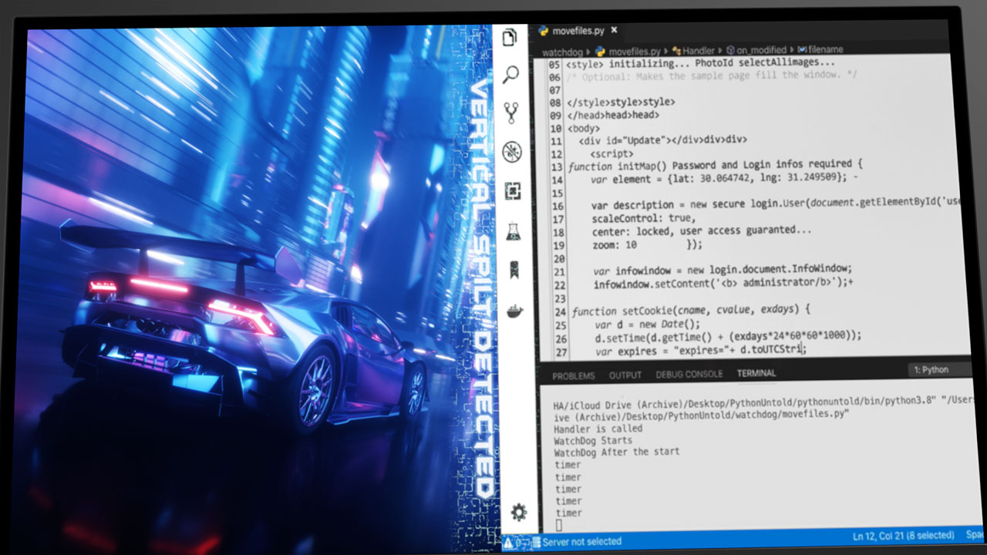Click the error and warning counter in status bar
The width and height of the screenshot is (987, 555).
coord(518,541)
